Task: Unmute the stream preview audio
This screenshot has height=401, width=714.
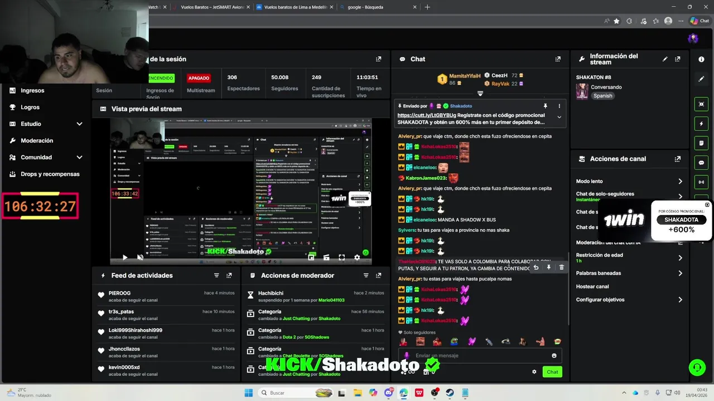Action: pyautogui.click(x=140, y=257)
